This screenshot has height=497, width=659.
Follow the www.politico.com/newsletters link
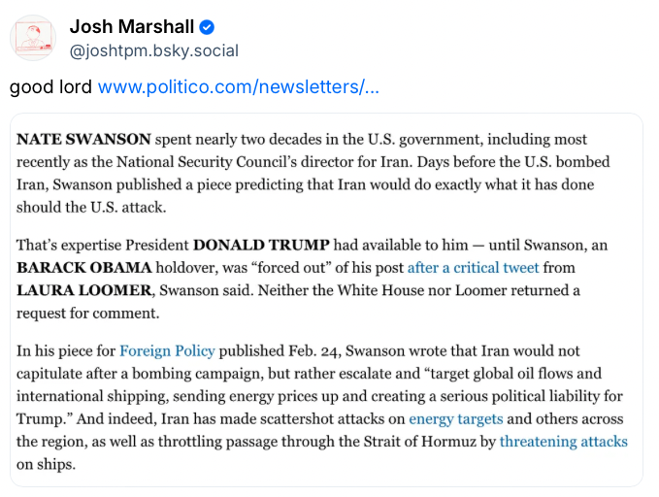pos(239,87)
